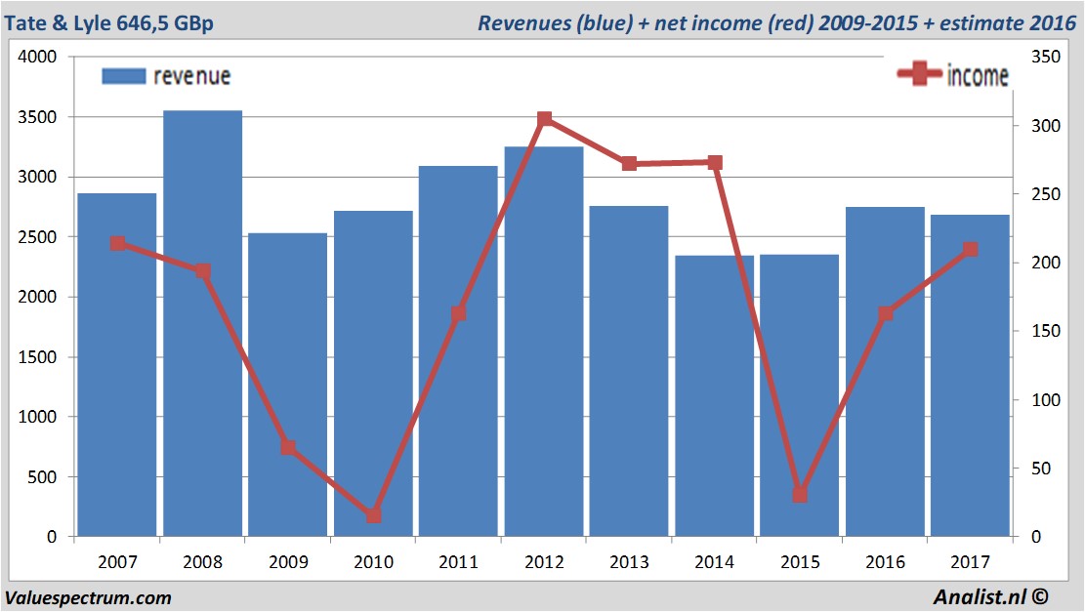Open the Valuespectrum.com link
This screenshot has height=612, width=1085.
point(88,597)
